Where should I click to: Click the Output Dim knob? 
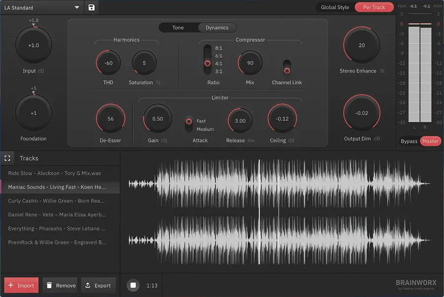[x=362, y=113]
